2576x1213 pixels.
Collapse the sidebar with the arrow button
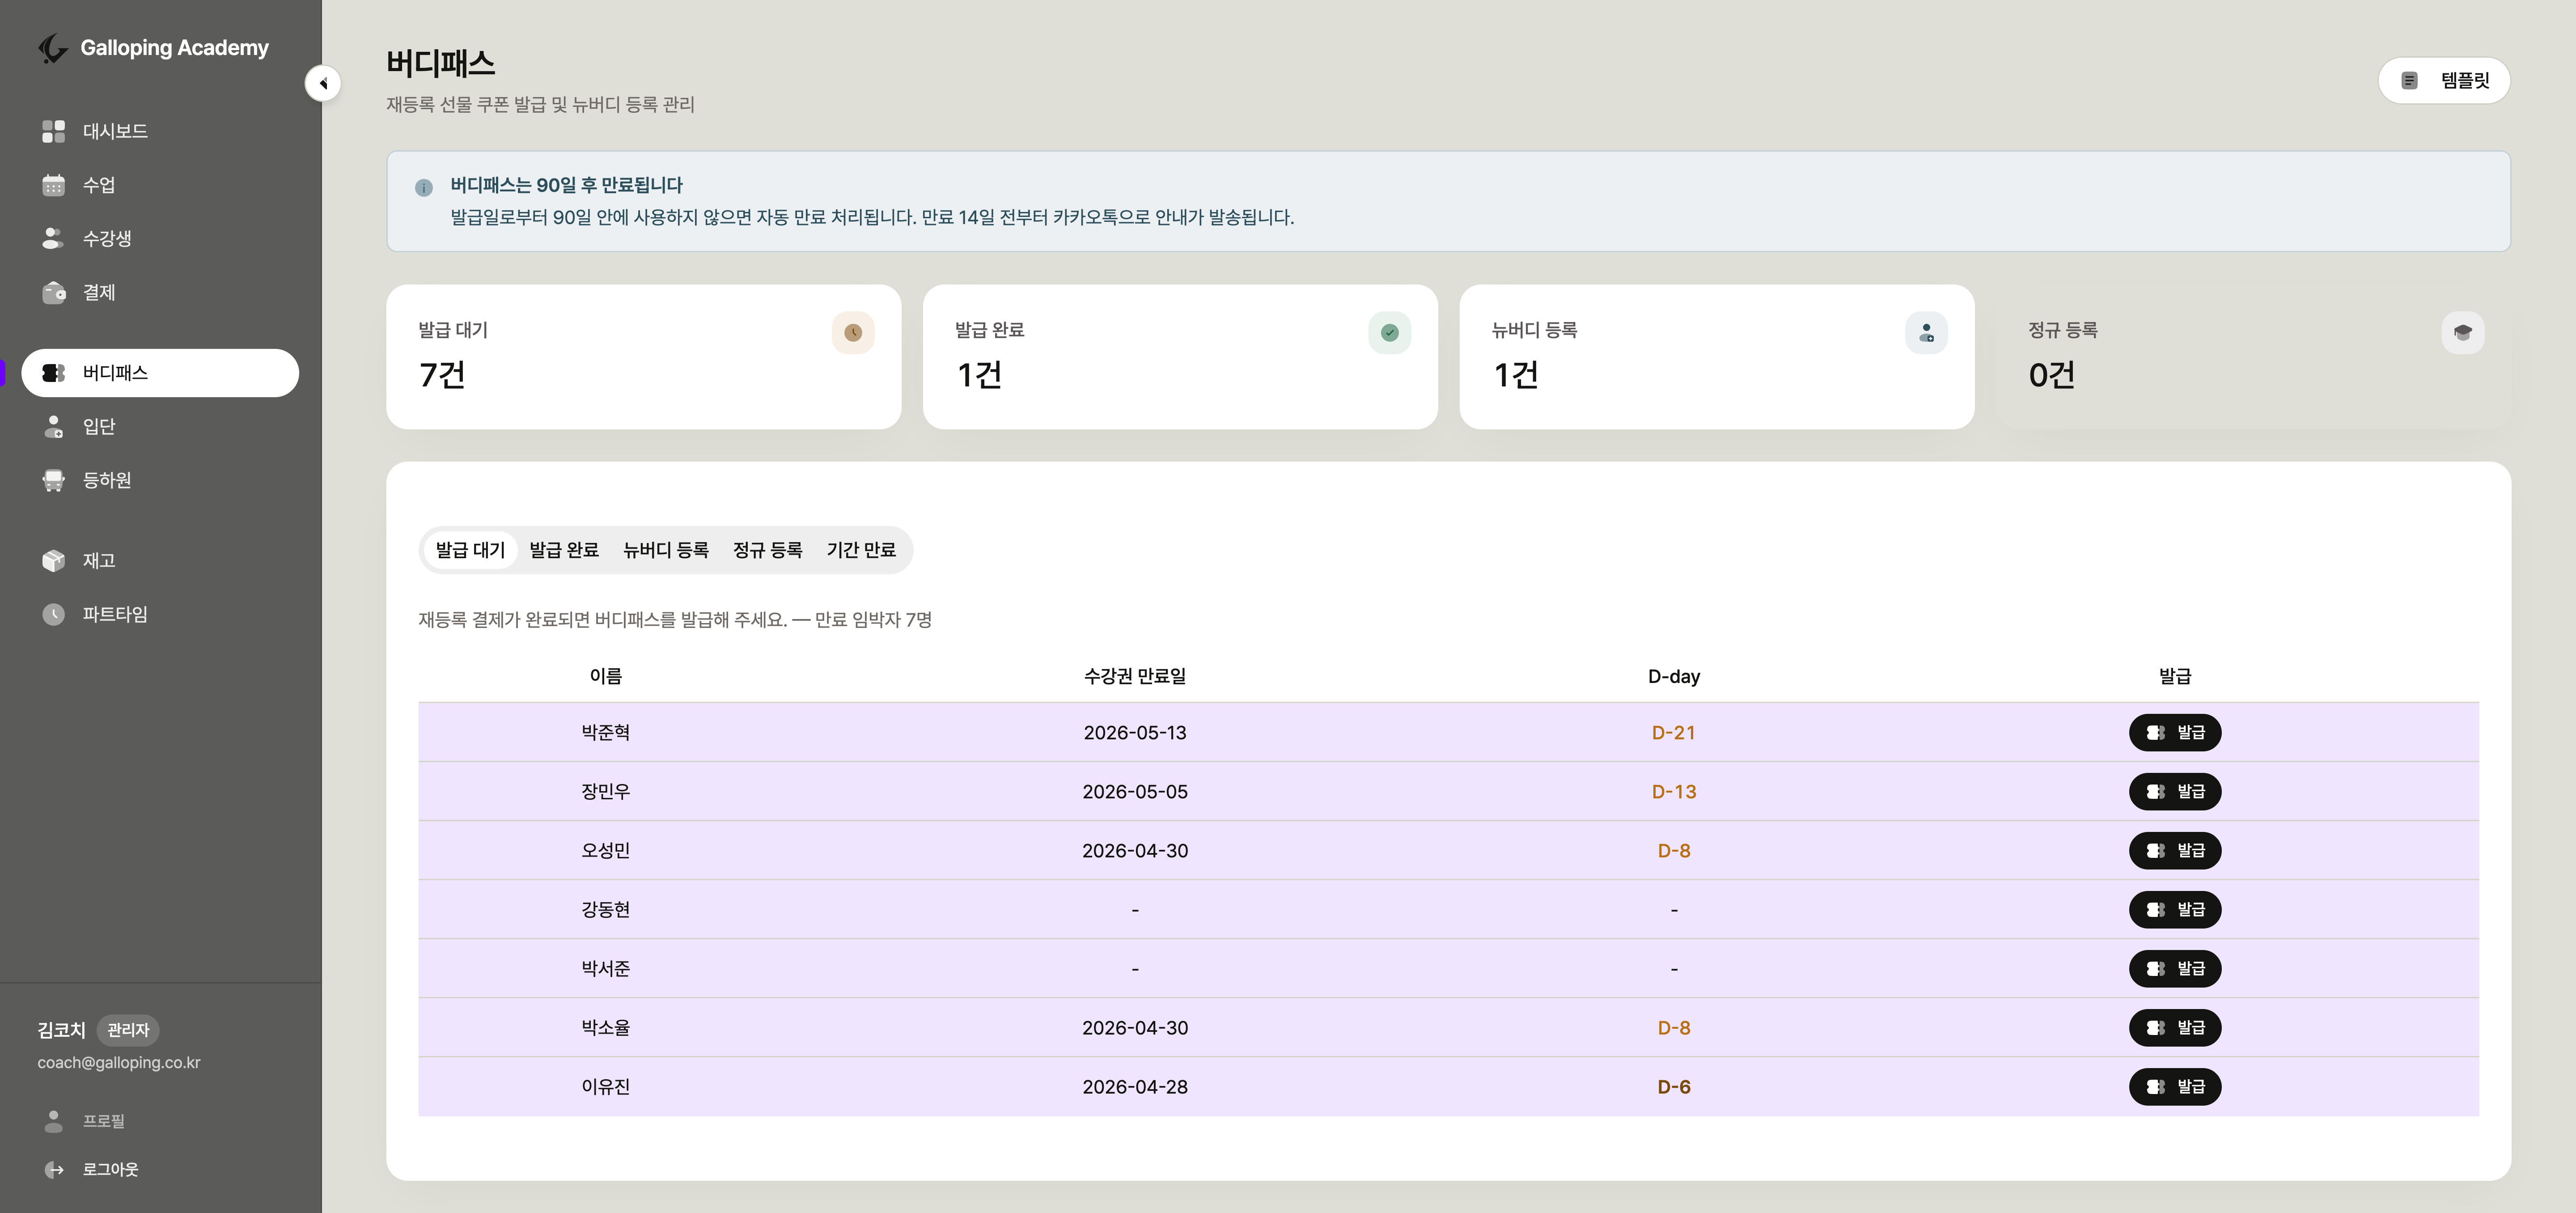[323, 83]
